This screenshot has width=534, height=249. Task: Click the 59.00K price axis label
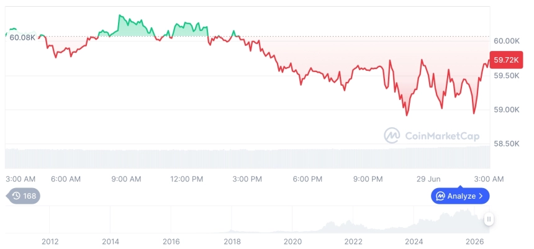[507, 110]
